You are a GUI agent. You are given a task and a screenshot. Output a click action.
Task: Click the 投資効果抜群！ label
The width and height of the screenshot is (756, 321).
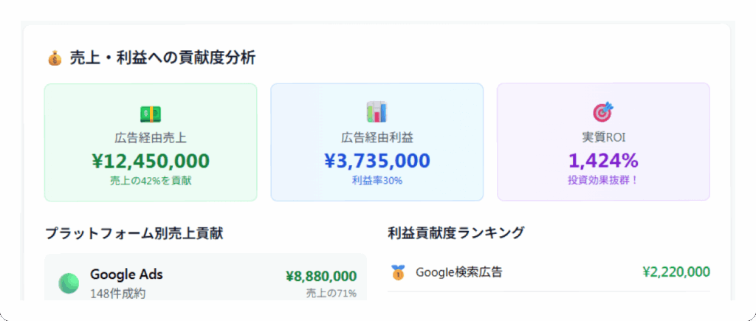[x=603, y=181]
